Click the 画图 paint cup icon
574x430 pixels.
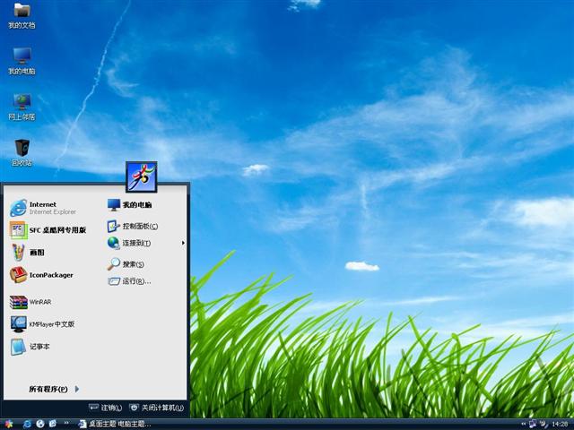click(18, 253)
